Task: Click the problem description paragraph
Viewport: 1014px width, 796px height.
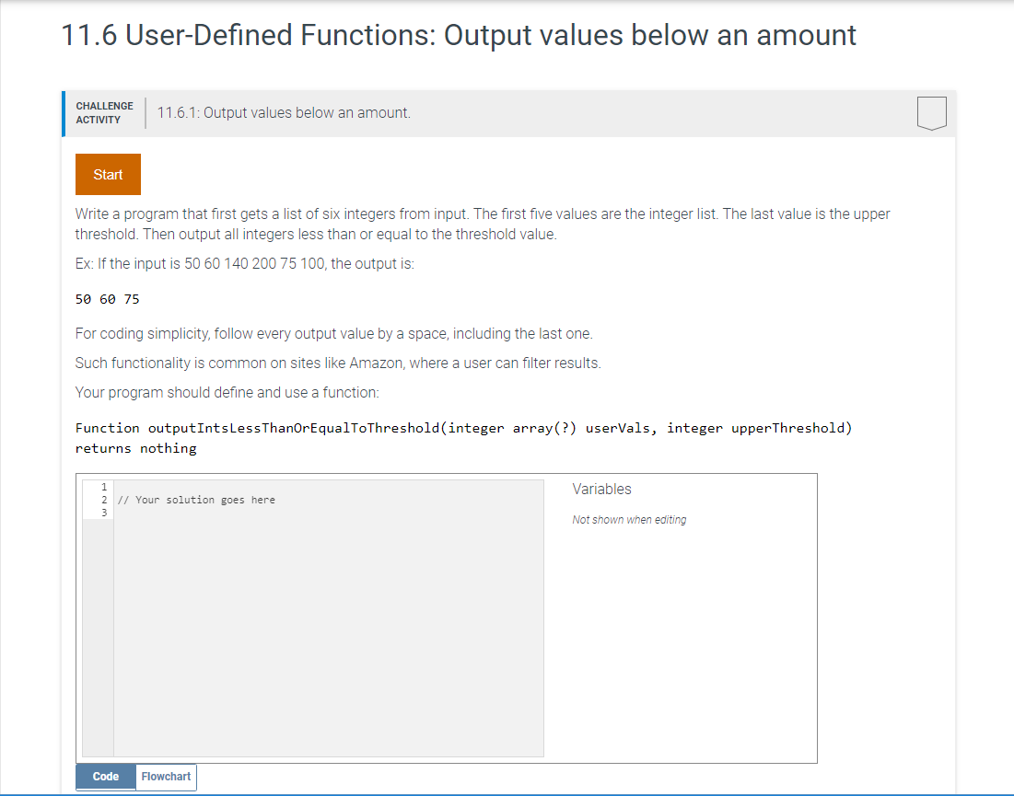Action: [x=479, y=224]
